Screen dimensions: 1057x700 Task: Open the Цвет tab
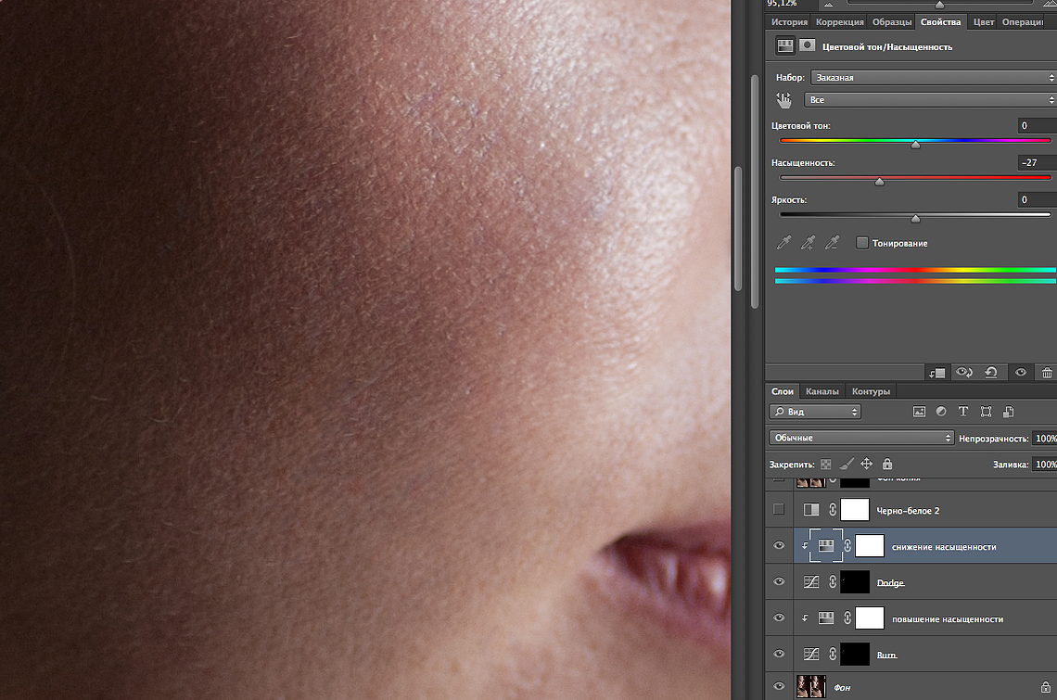coord(984,22)
